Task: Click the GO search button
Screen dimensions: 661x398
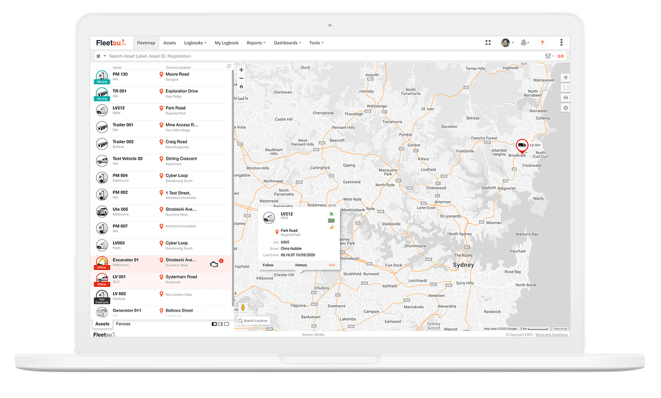Action: [x=561, y=56]
